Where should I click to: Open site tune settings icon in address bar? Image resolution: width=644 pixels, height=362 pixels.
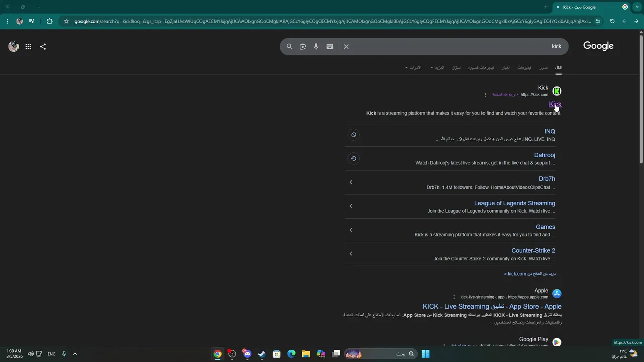598,21
